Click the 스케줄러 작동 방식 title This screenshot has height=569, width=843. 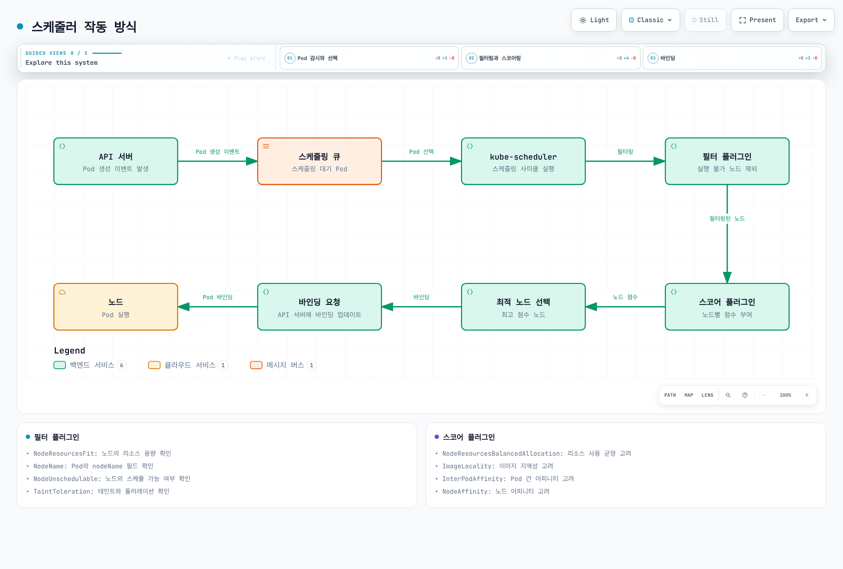pyautogui.click(x=84, y=26)
